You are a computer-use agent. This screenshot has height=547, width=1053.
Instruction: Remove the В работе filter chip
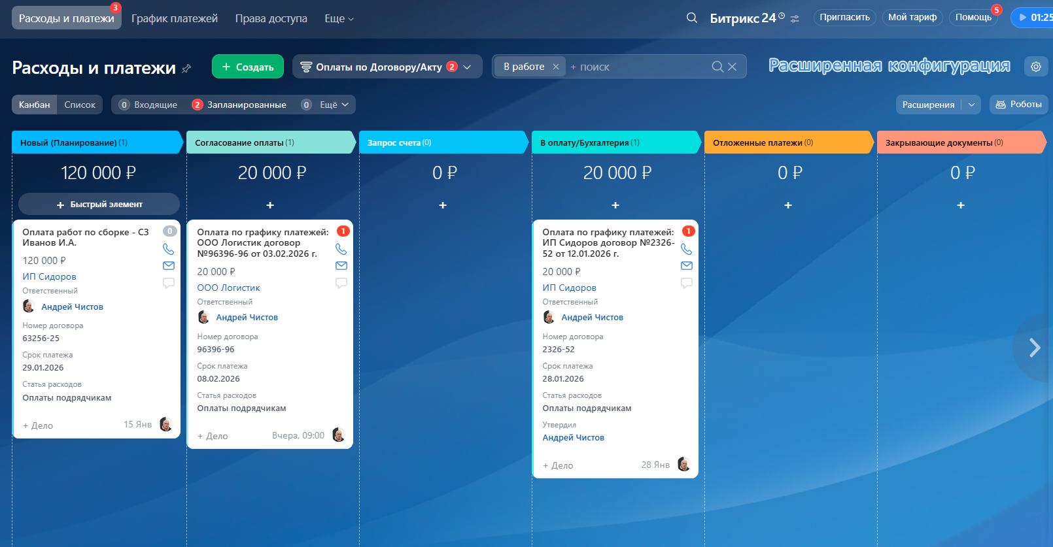(x=556, y=67)
